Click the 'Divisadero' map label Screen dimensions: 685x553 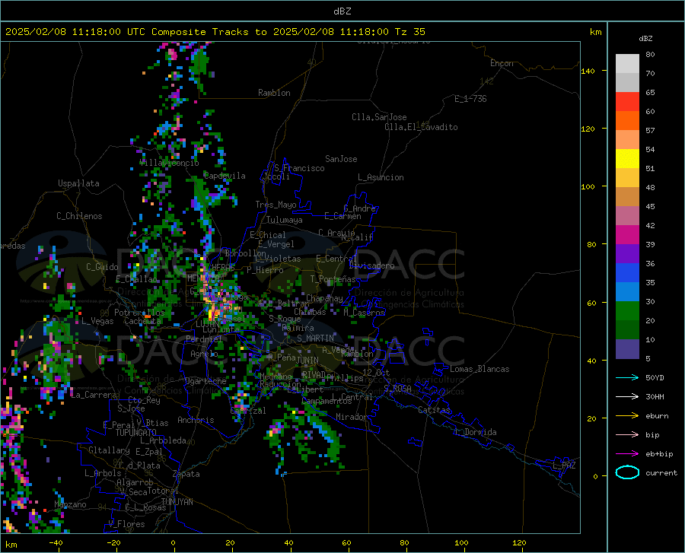pyautogui.click(x=371, y=265)
